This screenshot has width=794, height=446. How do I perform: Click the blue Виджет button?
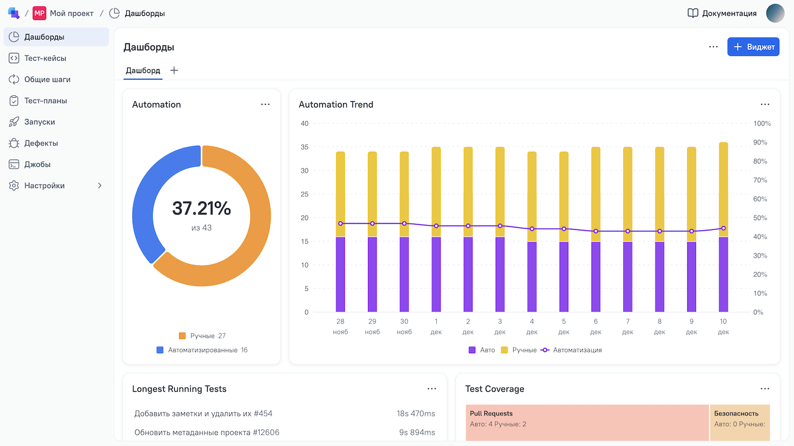click(x=753, y=47)
